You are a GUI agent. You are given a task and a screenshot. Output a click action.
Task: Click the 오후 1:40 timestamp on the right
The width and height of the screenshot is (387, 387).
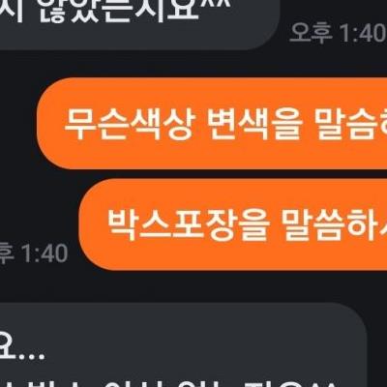[x=338, y=33]
